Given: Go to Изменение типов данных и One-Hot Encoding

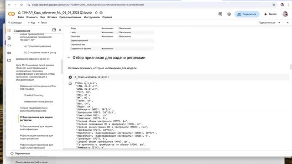Looking at the screenshot, I should (x=38, y=87).
